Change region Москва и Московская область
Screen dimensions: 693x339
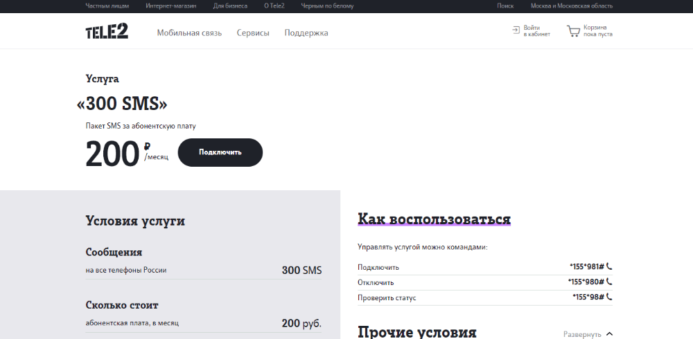pyautogui.click(x=572, y=6)
